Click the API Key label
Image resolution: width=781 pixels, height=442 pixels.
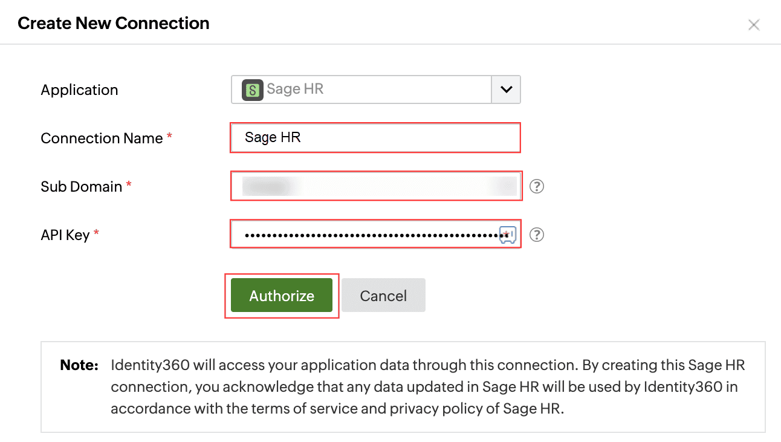coord(65,235)
